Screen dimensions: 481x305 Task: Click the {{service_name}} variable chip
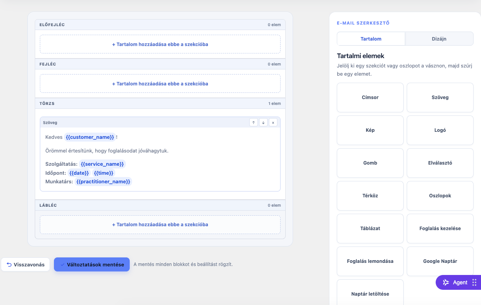pos(102,164)
